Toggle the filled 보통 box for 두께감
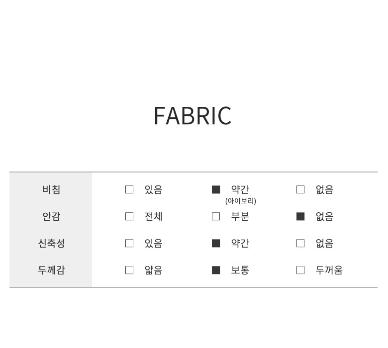 click(x=216, y=270)
